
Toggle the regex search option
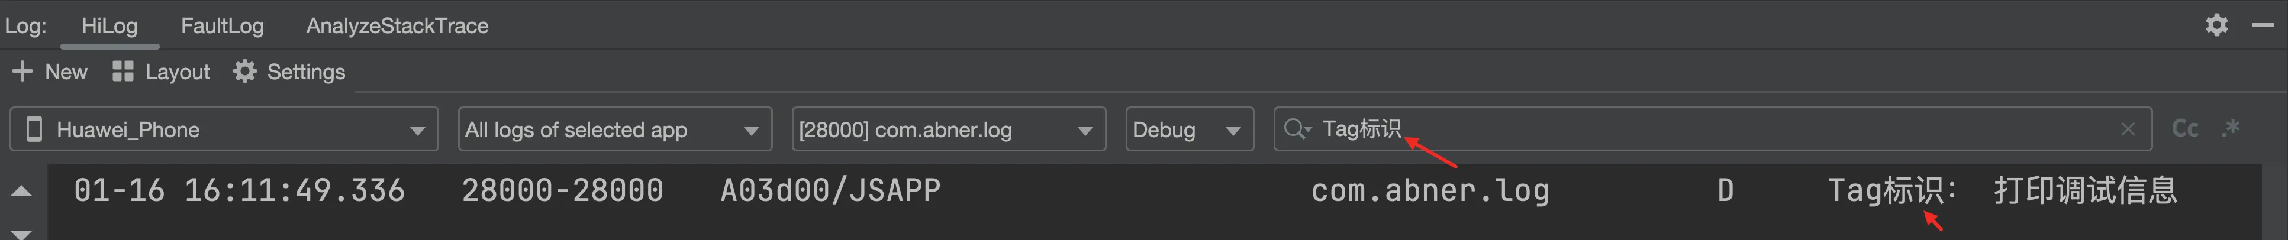point(2230,129)
